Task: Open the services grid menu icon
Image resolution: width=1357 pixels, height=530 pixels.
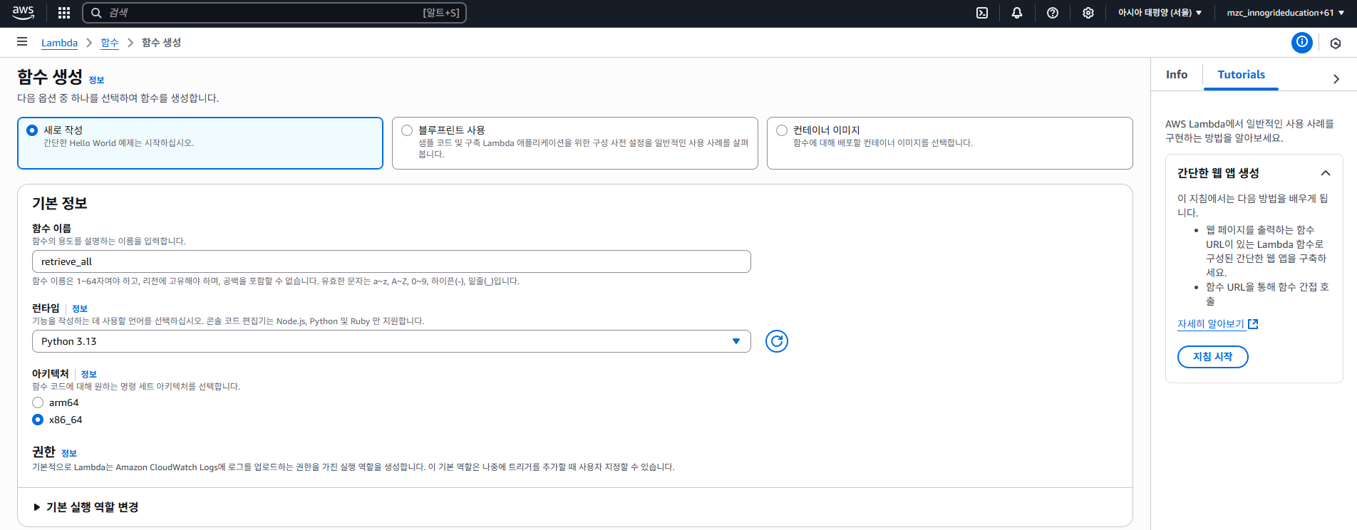Action: [x=64, y=13]
